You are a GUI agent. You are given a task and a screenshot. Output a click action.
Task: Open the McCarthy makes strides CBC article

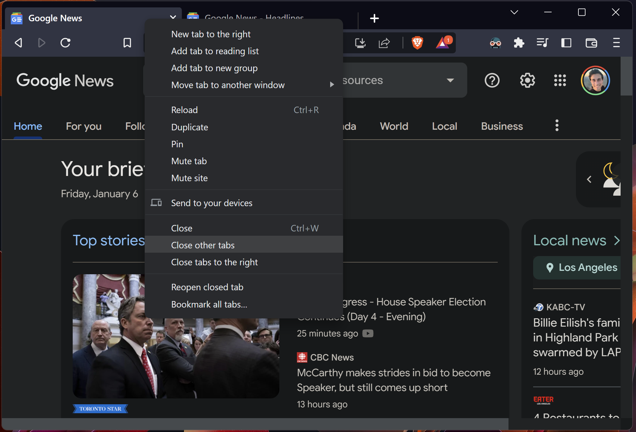coord(394,380)
